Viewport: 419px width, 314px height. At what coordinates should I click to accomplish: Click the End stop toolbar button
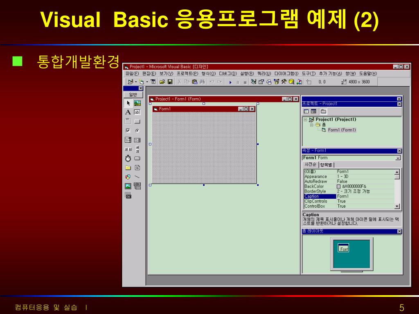point(245,82)
